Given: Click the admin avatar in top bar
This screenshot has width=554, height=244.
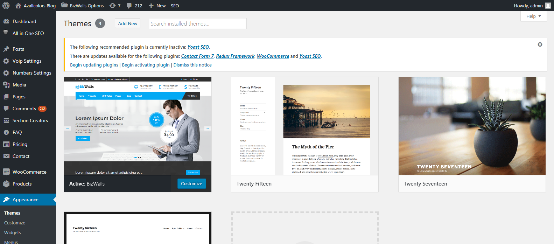Looking at the screenshot, I should (548, 6).
